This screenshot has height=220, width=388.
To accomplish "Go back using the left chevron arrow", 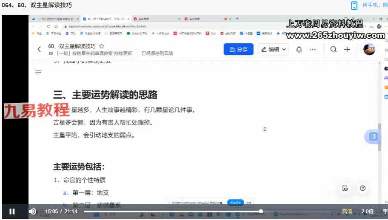I will (x=39, y=49).
